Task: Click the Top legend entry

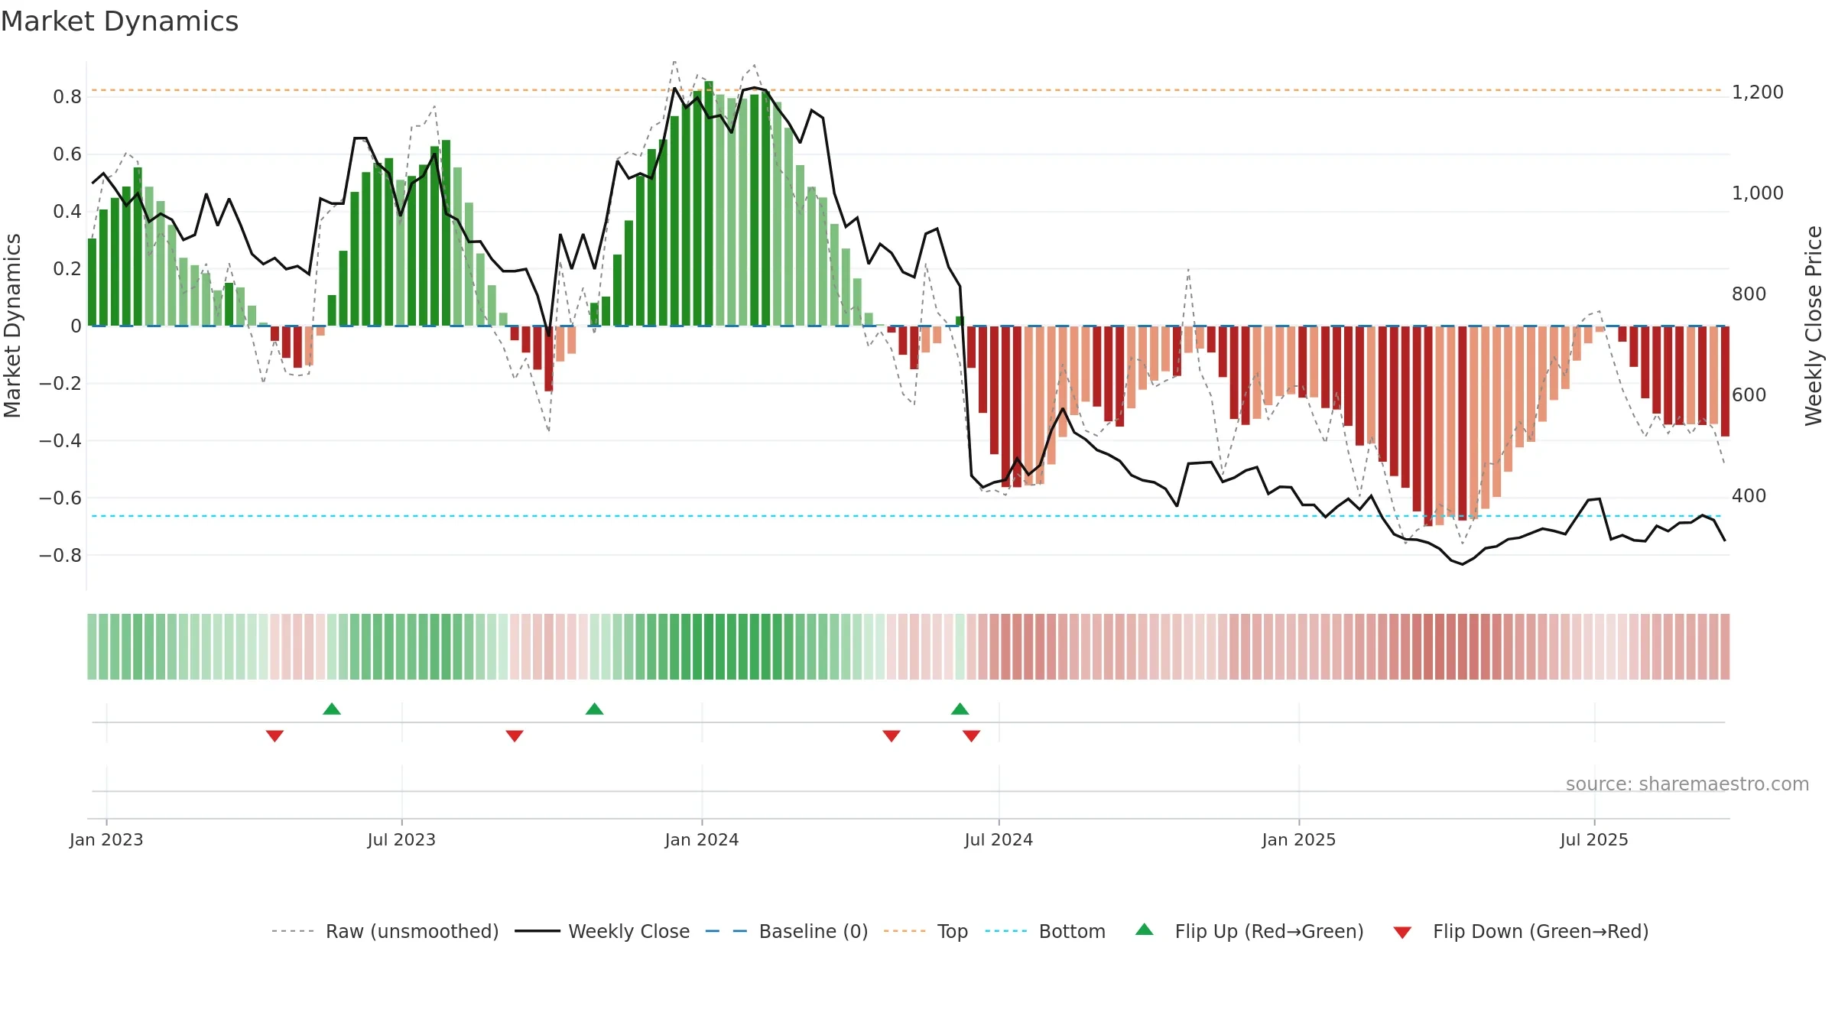Action: tap(925, 931)
